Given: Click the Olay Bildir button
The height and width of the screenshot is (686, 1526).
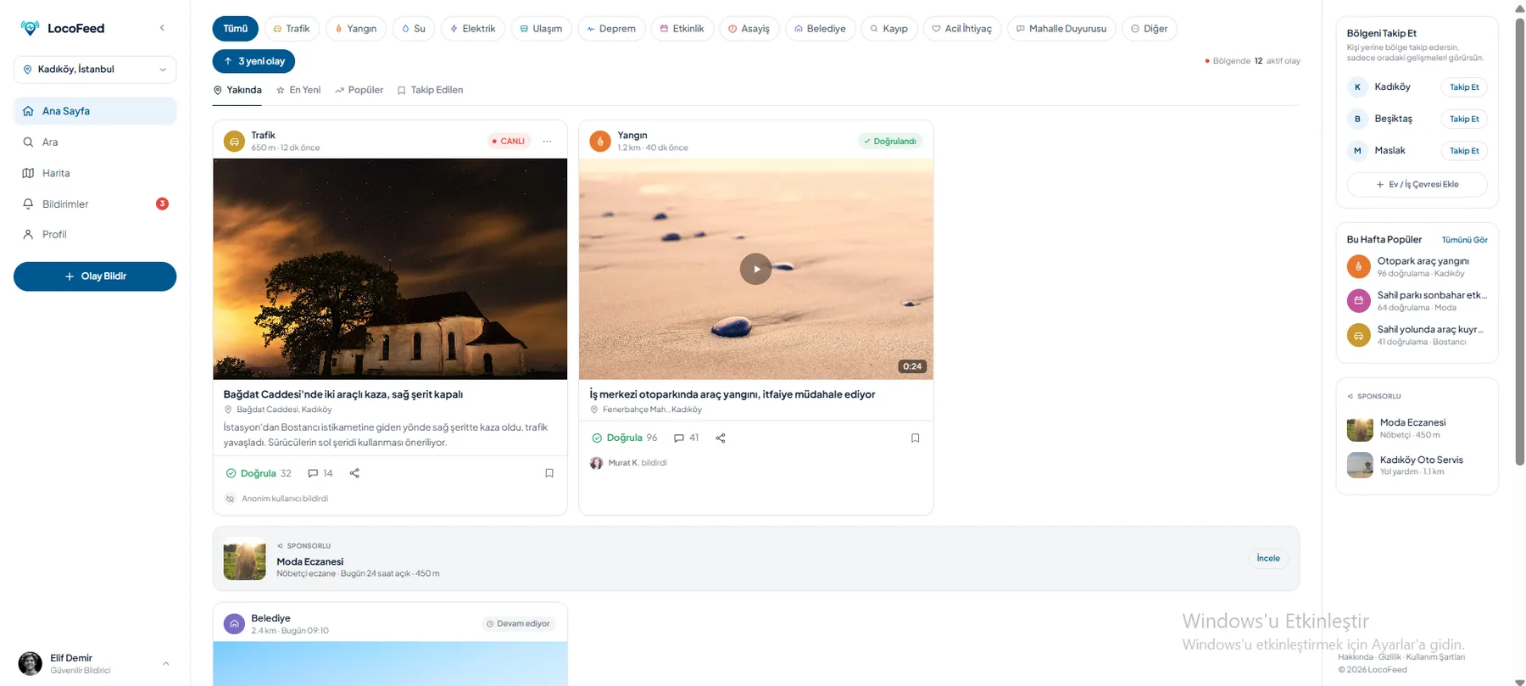Looking at the screenshot, I should click(95, 276).
